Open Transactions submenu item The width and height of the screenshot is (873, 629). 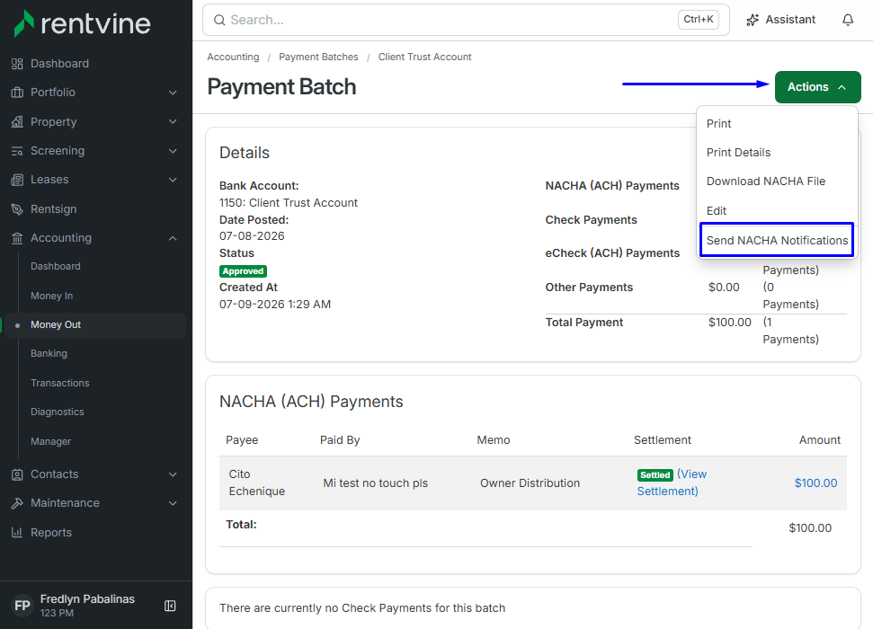60,383
